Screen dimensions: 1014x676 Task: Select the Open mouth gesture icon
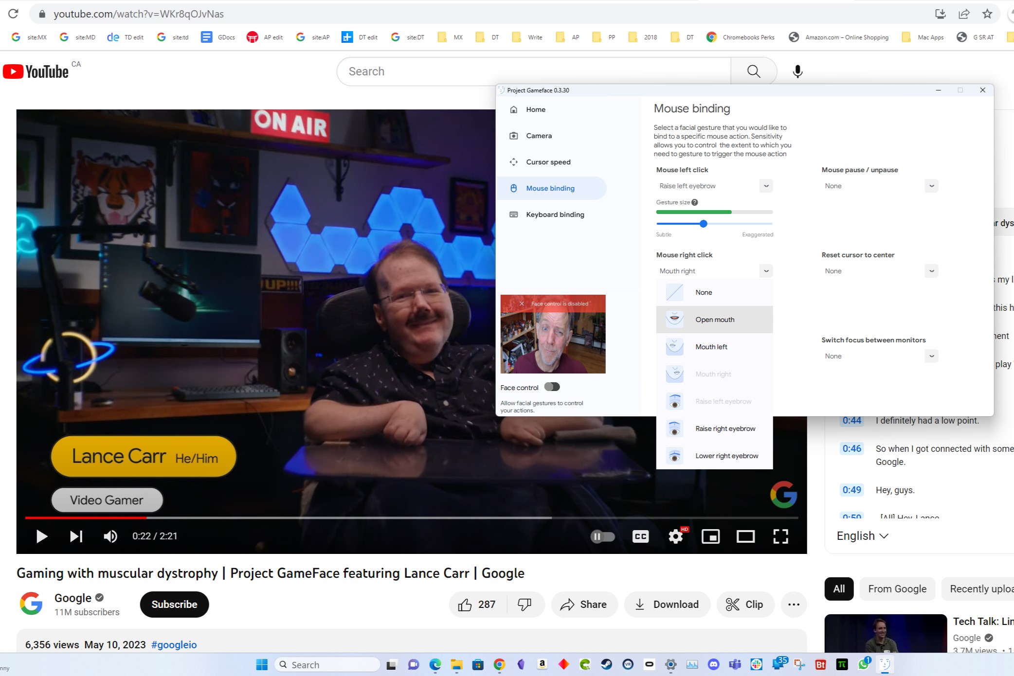pos(674,319)
